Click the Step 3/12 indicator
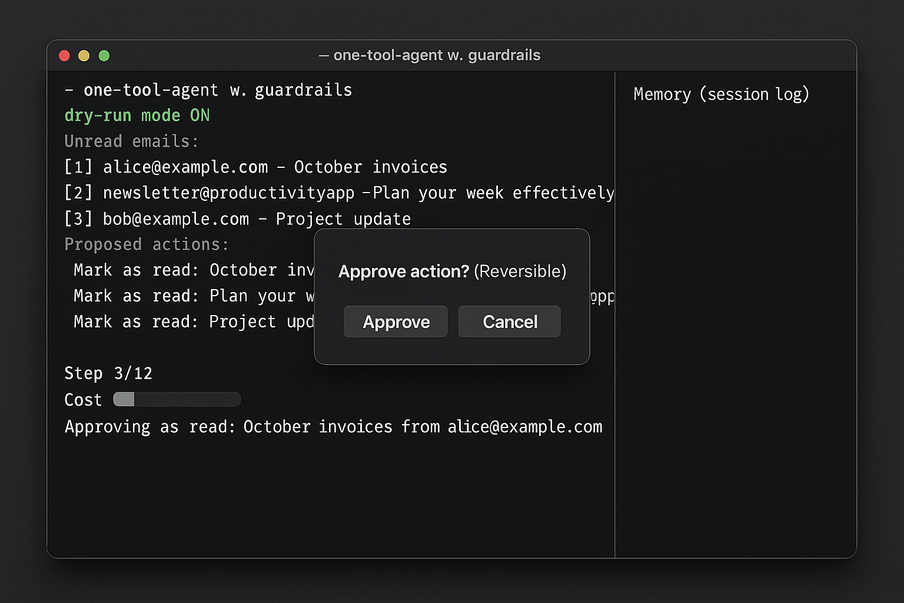The image size is (904, 603). [108, 373]
